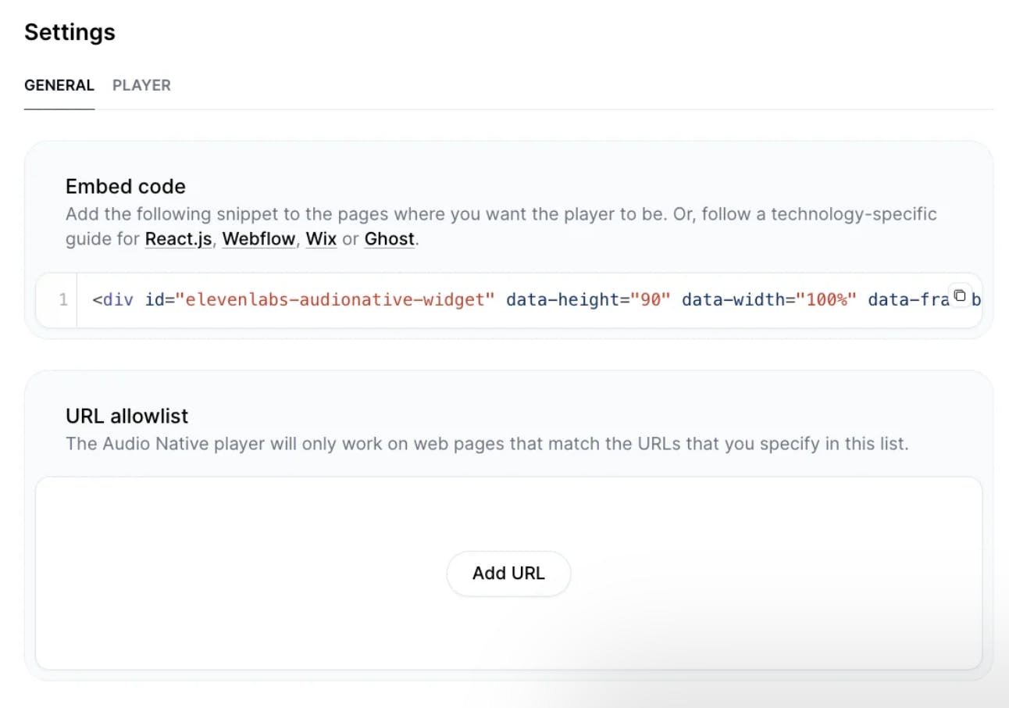Click the Settings page heading
The height and width of the screenshot is (708, 1009).
pyautogui.click(x=70, y=33)
